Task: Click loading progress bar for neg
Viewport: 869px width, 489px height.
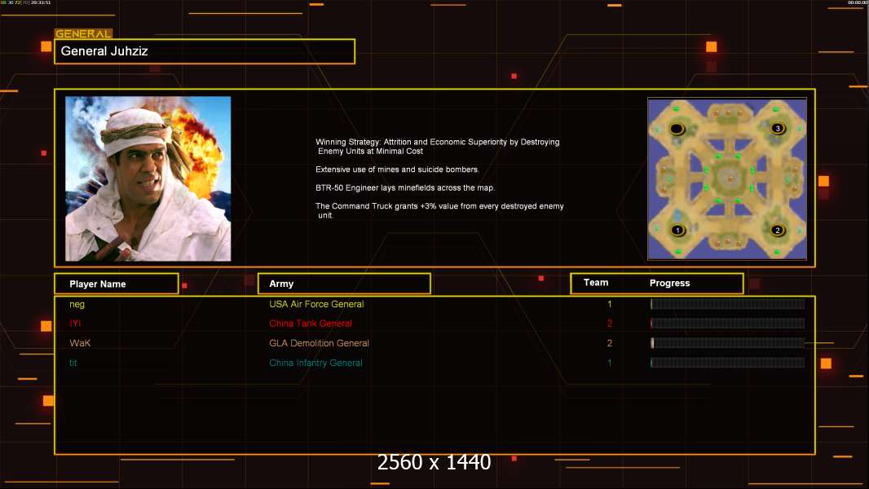Action: coord(728,303)
